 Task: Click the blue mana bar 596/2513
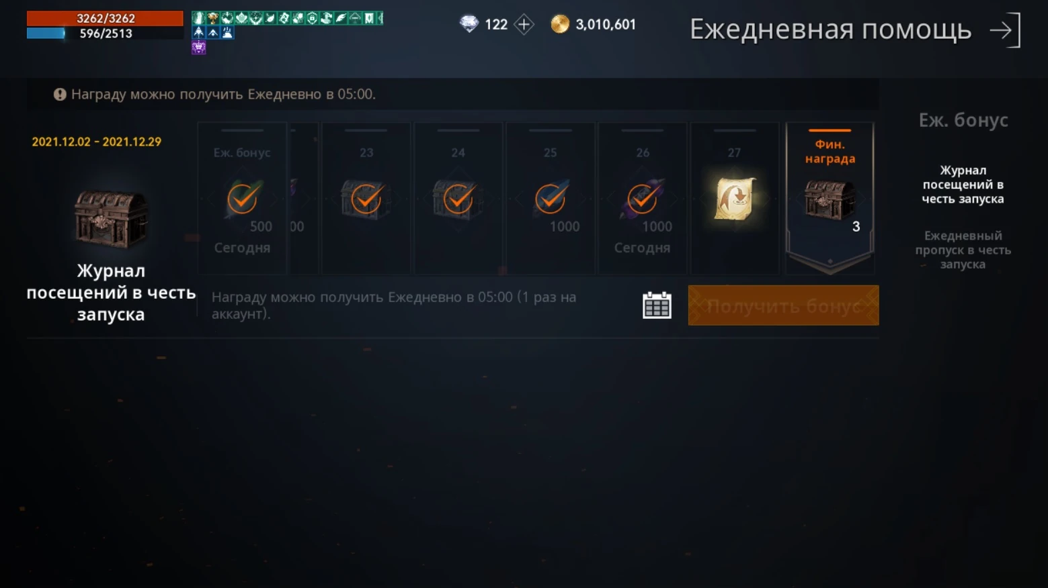(x=105, y=33)
